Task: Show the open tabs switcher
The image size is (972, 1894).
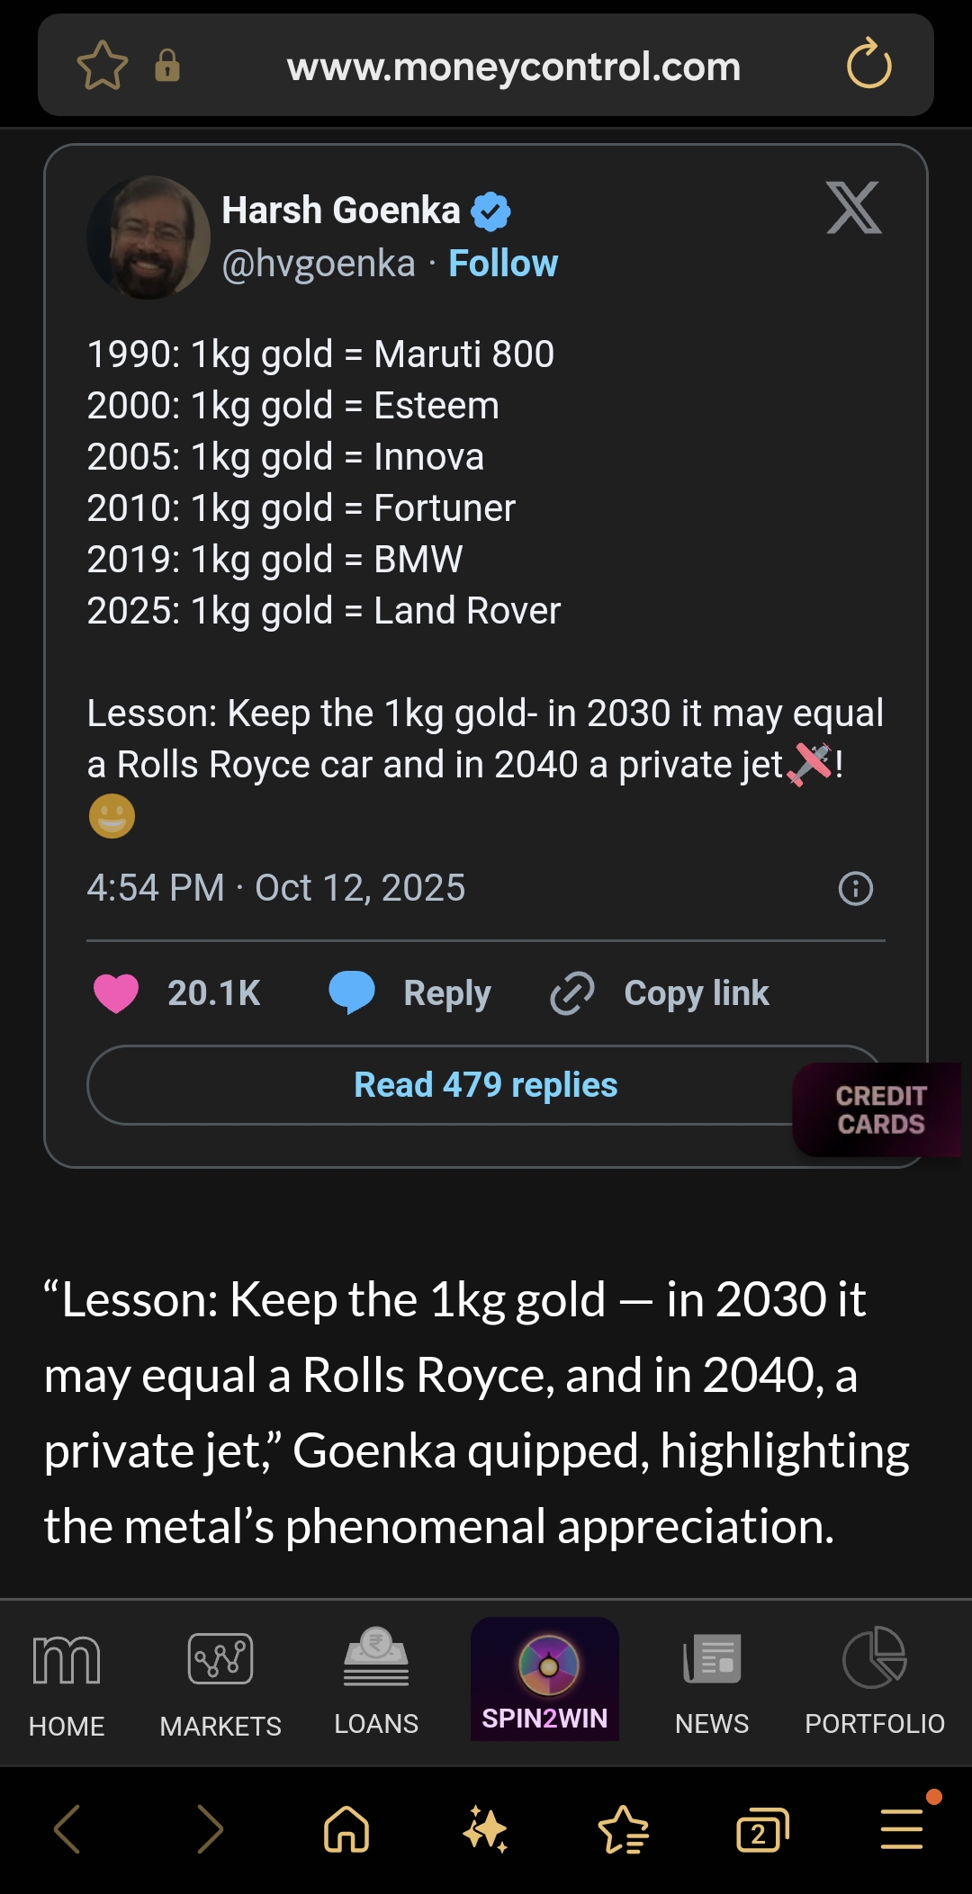Action: tap(761, 1829)
